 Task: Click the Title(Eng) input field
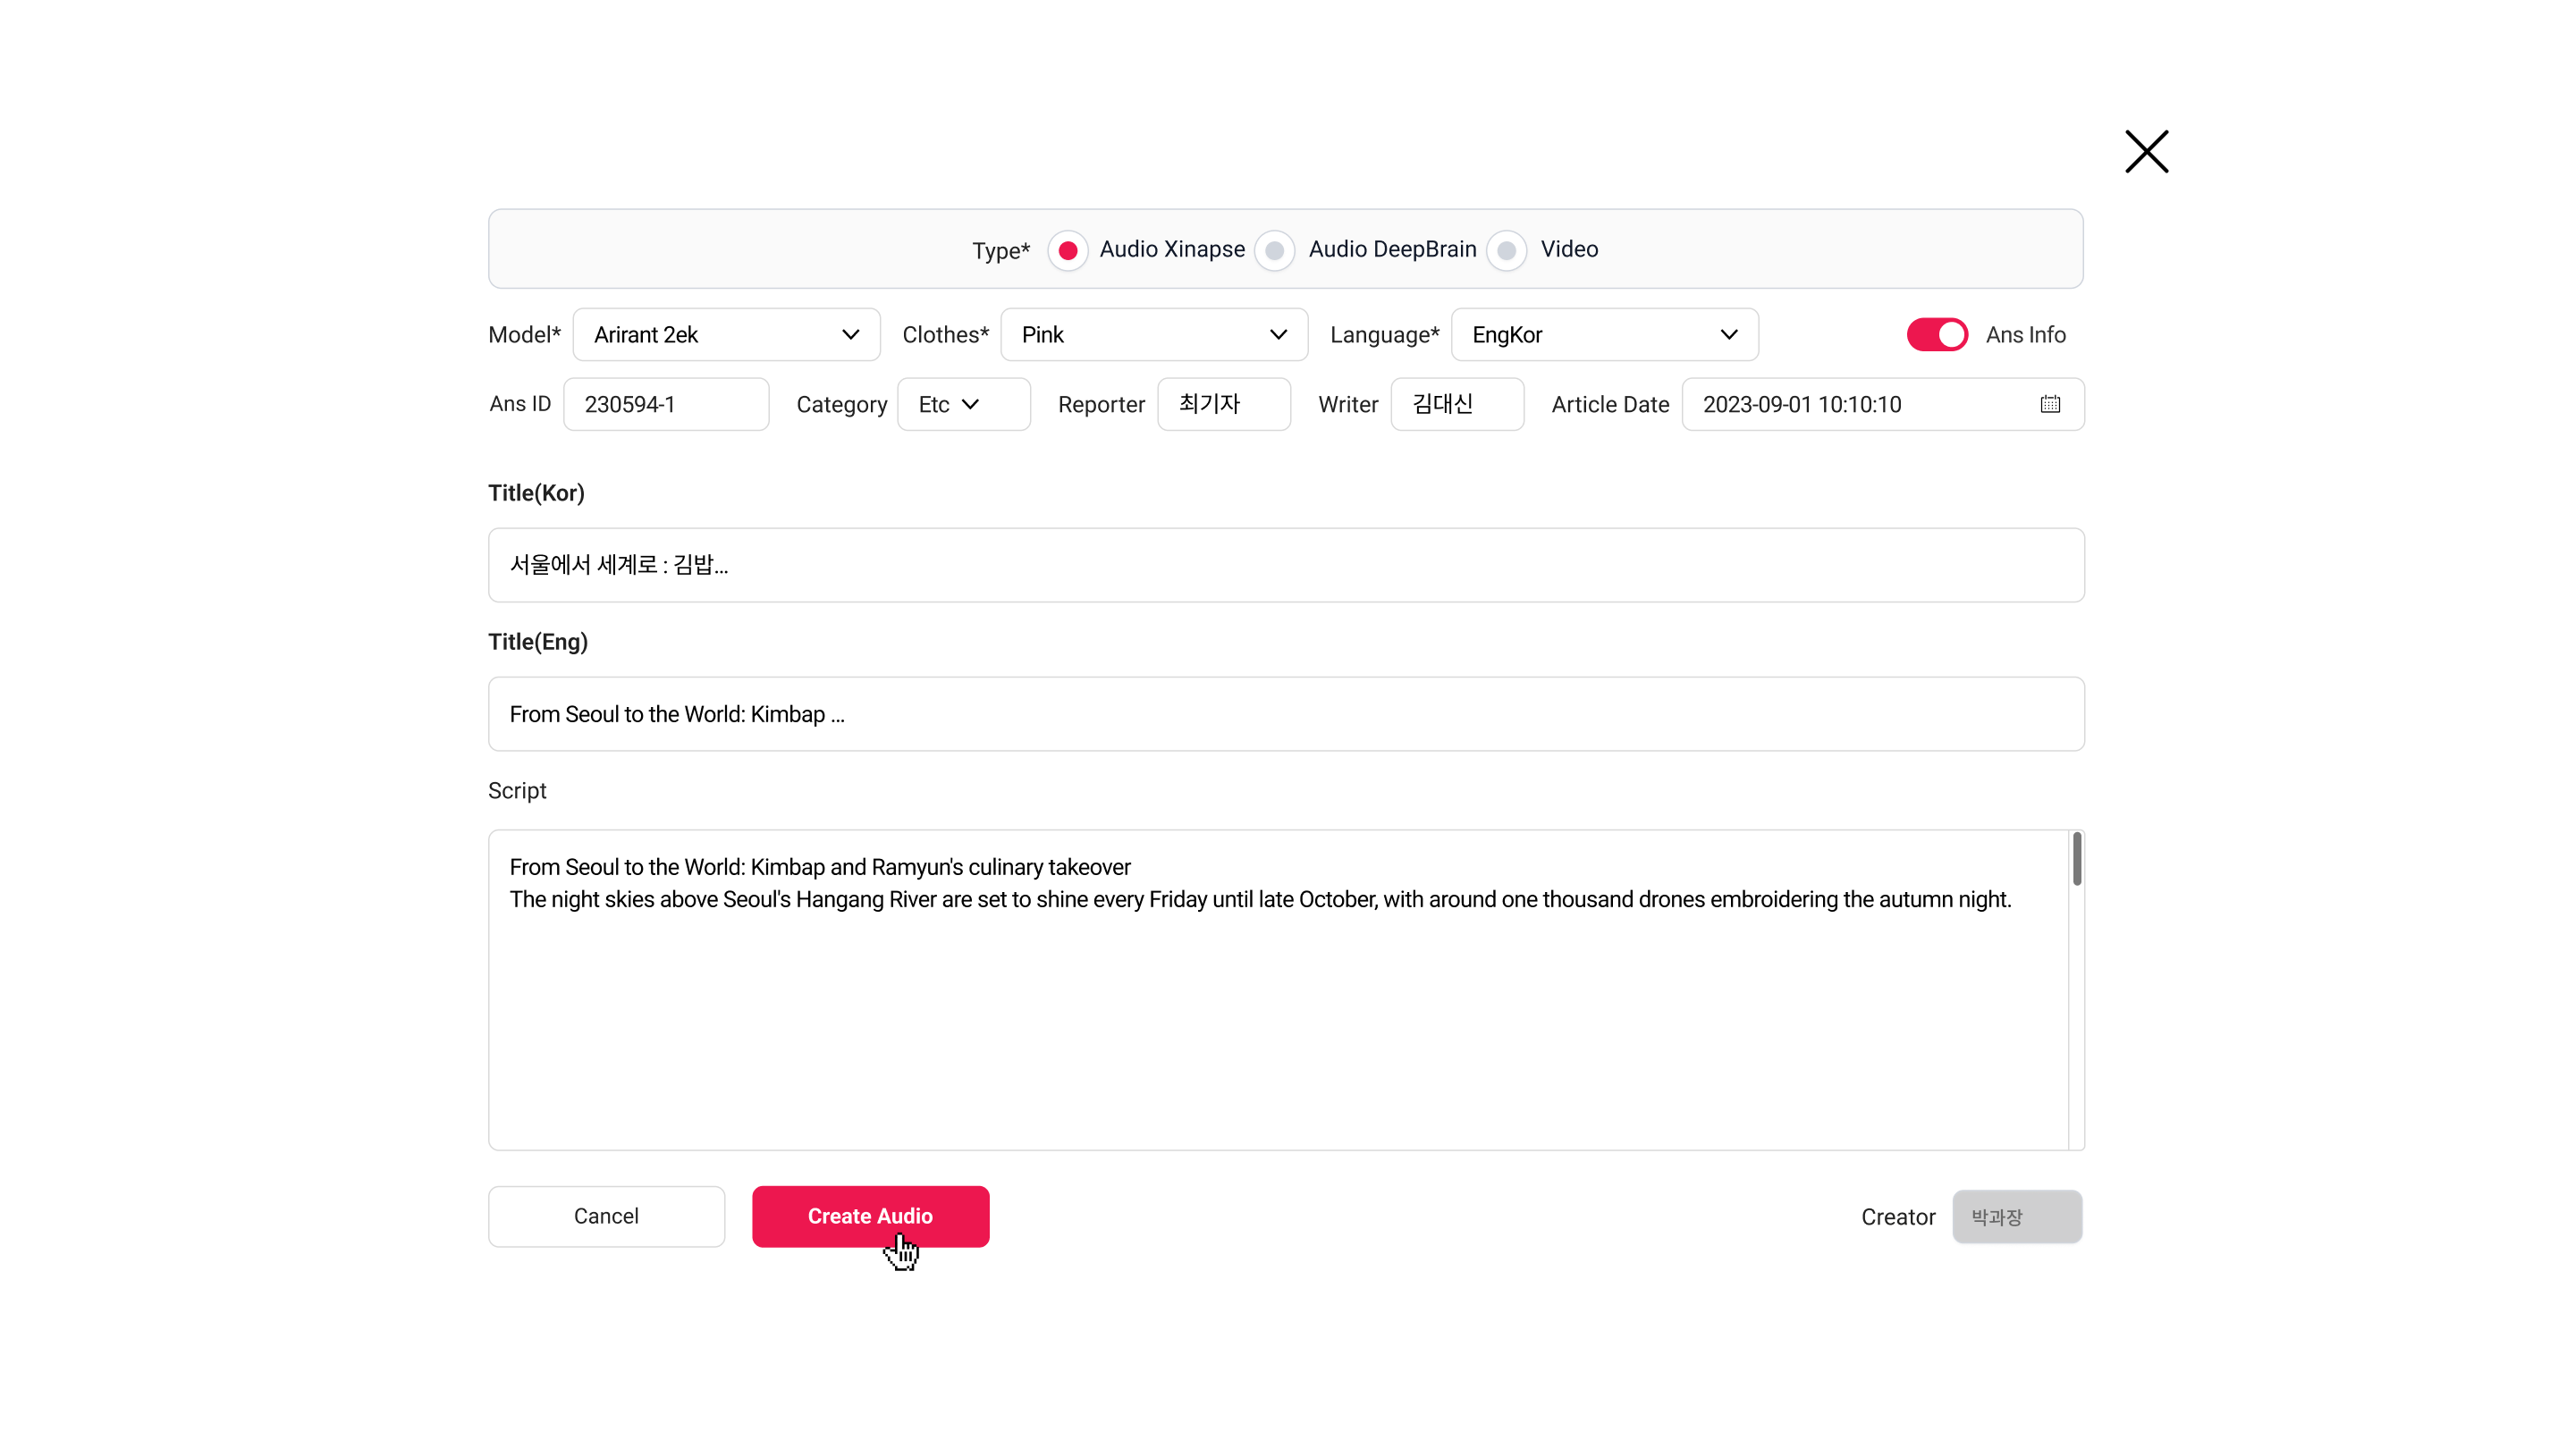1286,713
